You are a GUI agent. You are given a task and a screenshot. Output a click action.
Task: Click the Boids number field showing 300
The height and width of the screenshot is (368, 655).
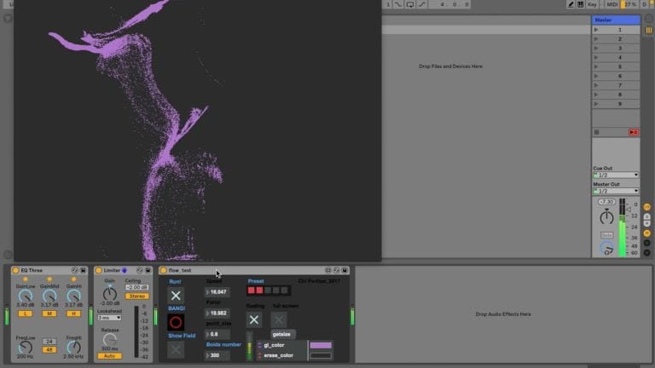tap(217, 355)
